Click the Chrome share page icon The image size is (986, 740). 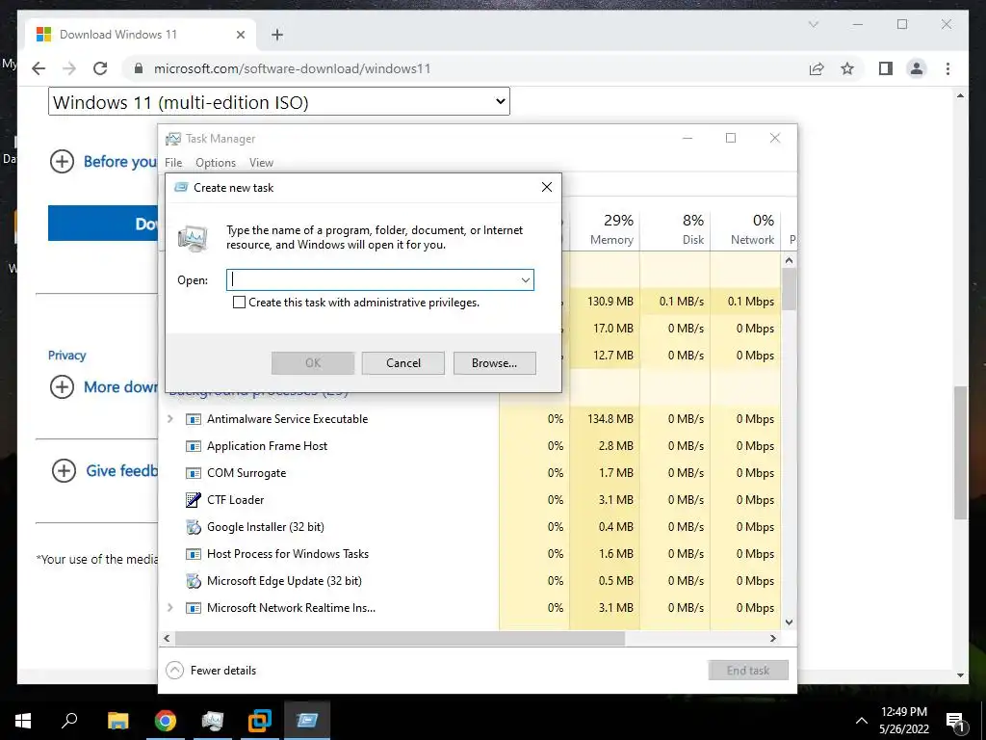[x=817, y=68]
